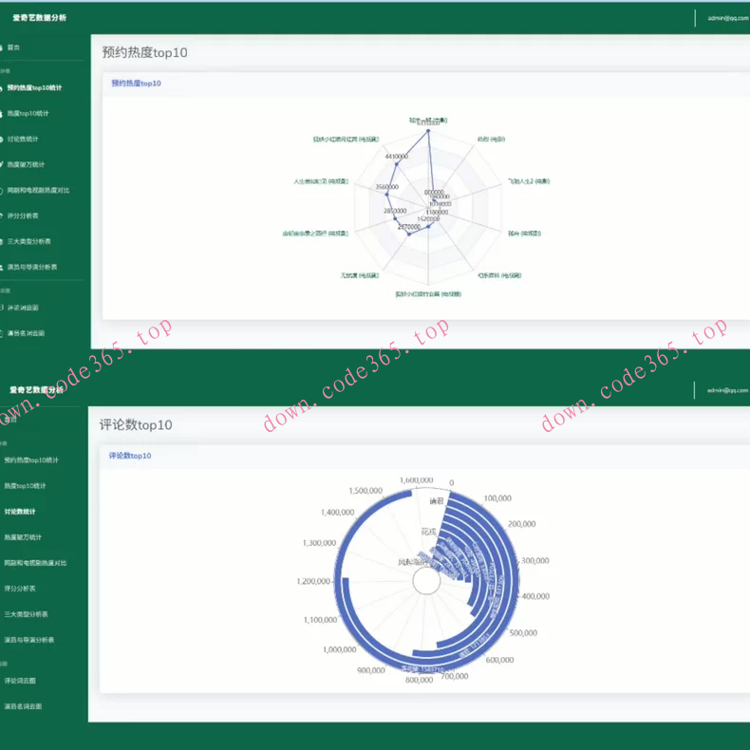Open 热度破万统计 from the lower sidebar
Screen dimensions: 750x750
(23, 537)
